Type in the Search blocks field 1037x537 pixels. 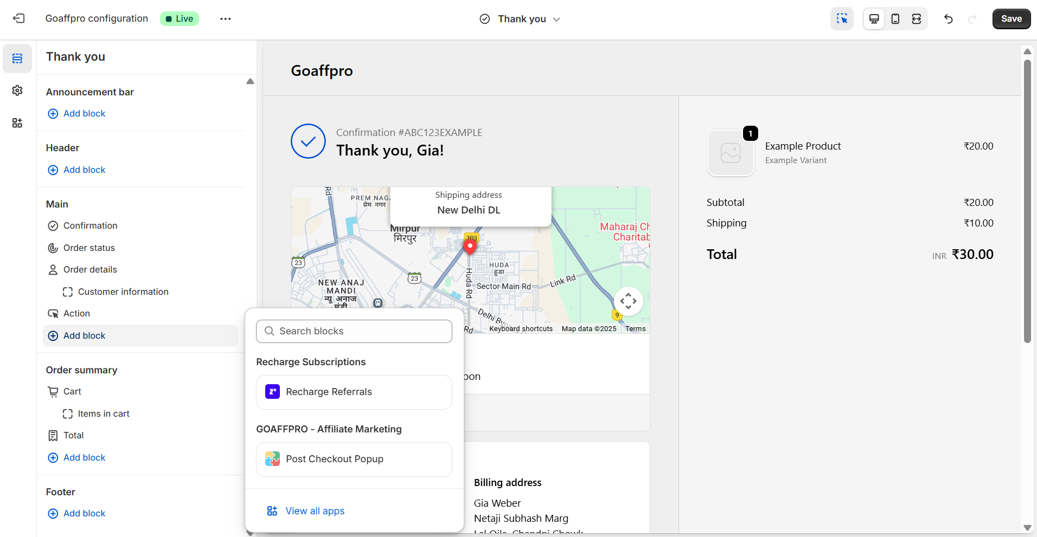coord(354,331)
